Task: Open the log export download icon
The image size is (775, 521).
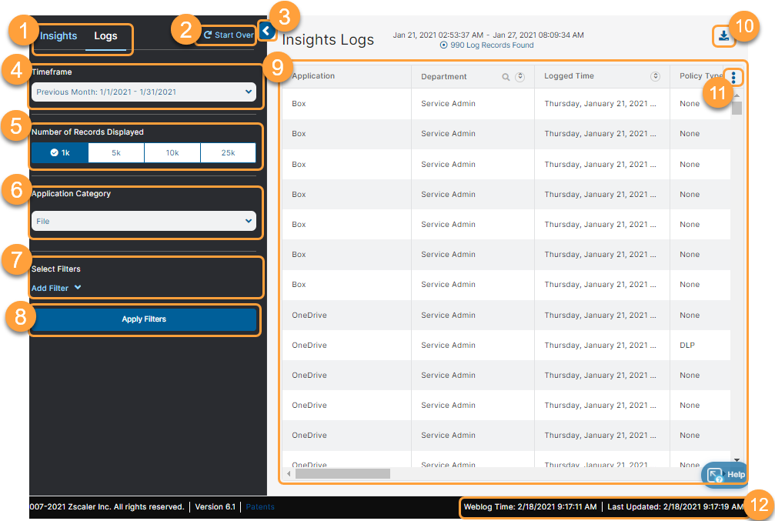Action: 723,35
